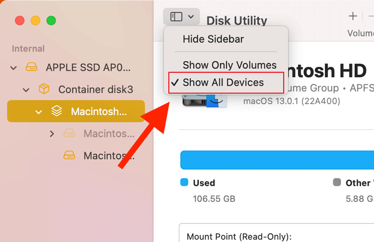Select the checked Show All Devices option
The image size is (374, 242).
(223, 82)
